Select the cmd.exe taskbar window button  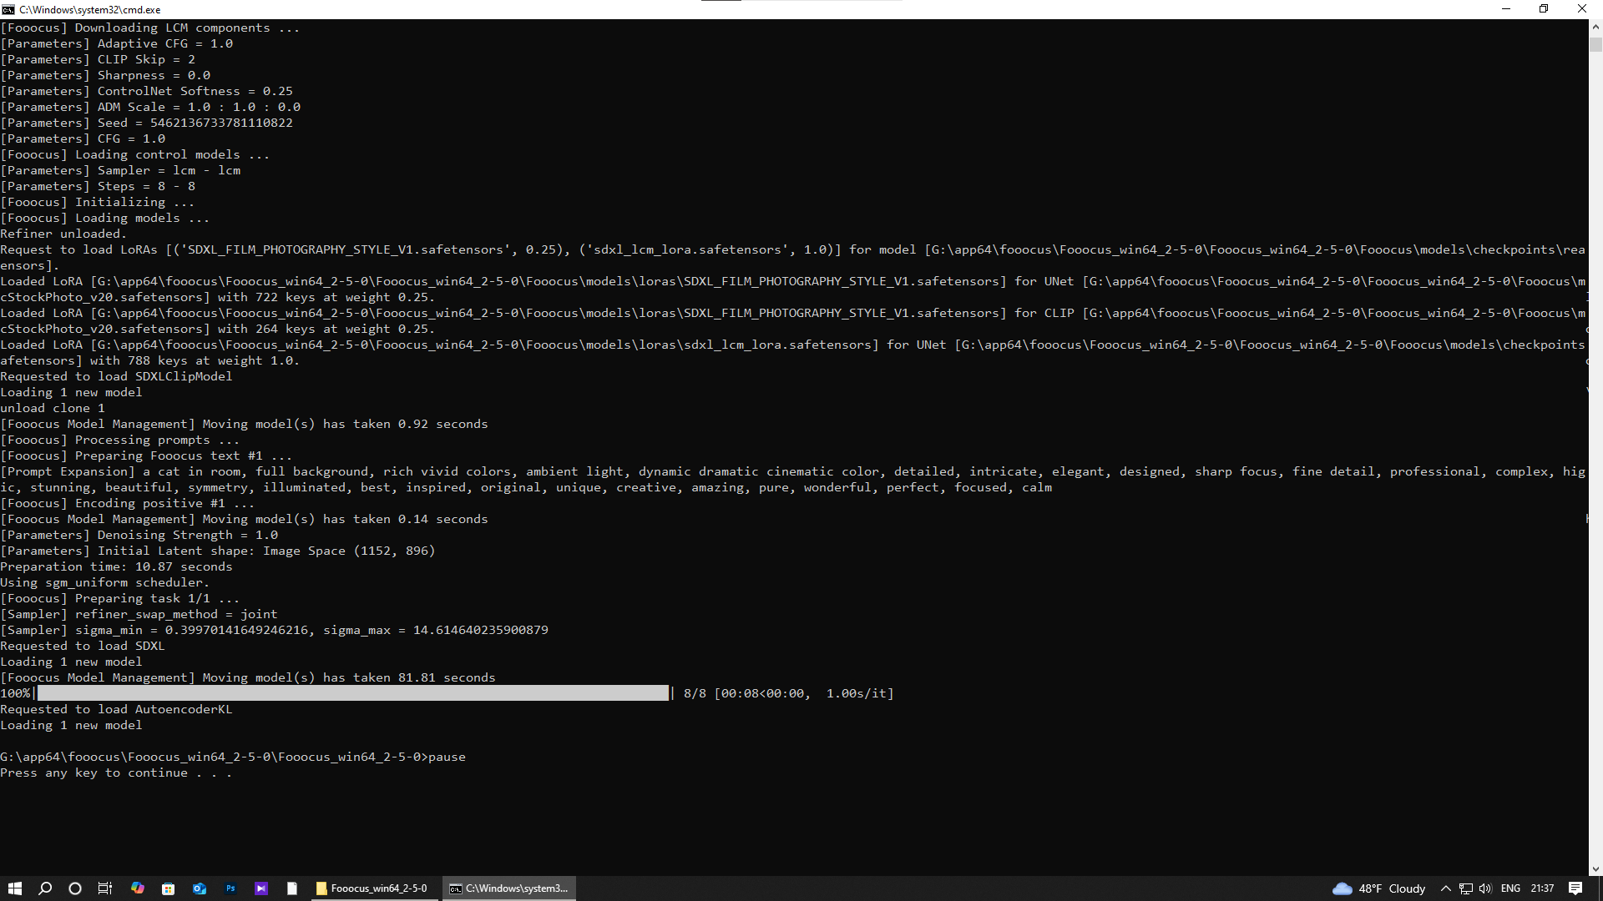click(509, 888)
